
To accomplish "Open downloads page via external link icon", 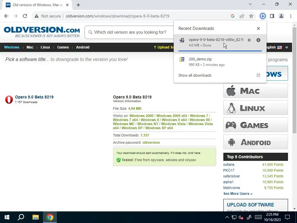I will coord(258,75).
